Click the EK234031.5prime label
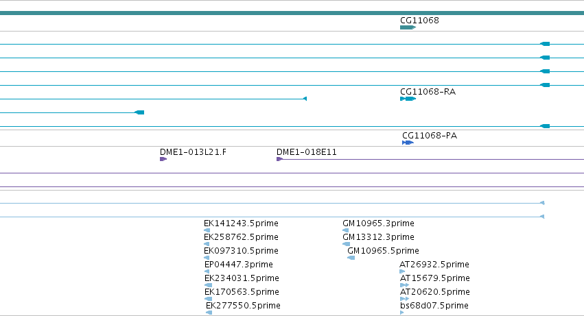This screenshot has width=584, height=316. pyautogui.click(x=242, y=278)
